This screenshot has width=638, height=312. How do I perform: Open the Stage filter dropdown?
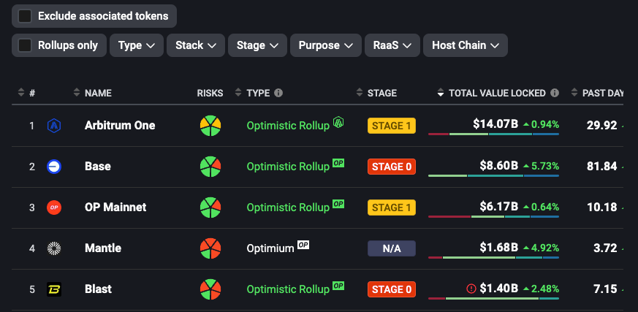click(x=257, y=45)
